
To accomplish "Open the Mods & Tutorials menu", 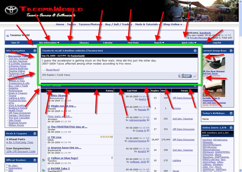I will pos(148,24).
